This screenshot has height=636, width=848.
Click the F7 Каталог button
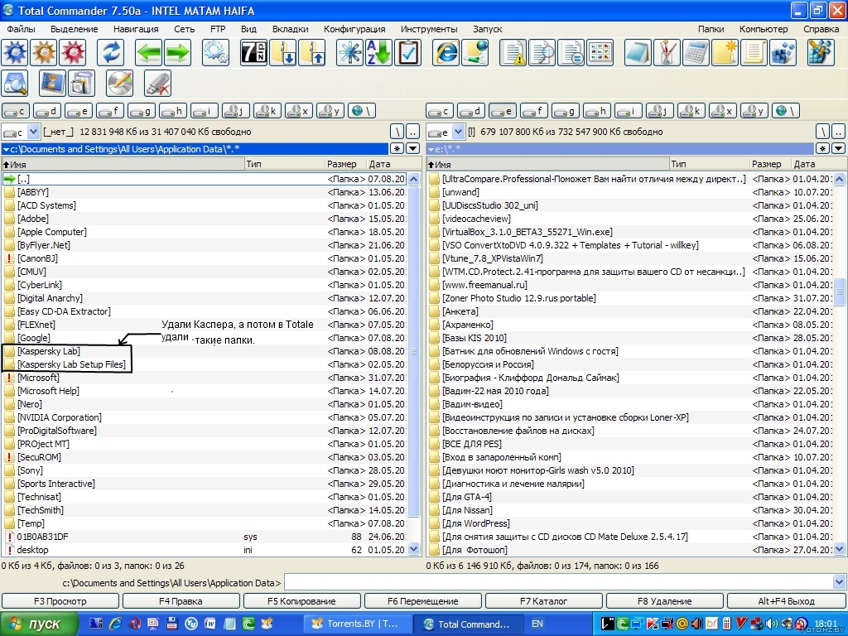pyautogui.click(x=543, y=601)
